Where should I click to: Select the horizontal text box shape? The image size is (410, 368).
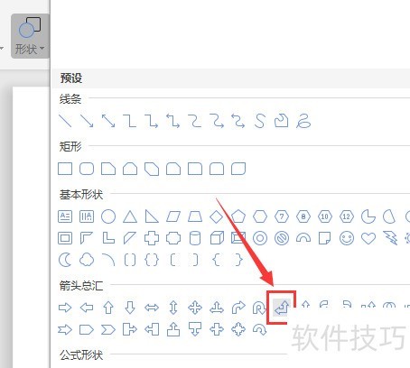(x=65, y=216)
